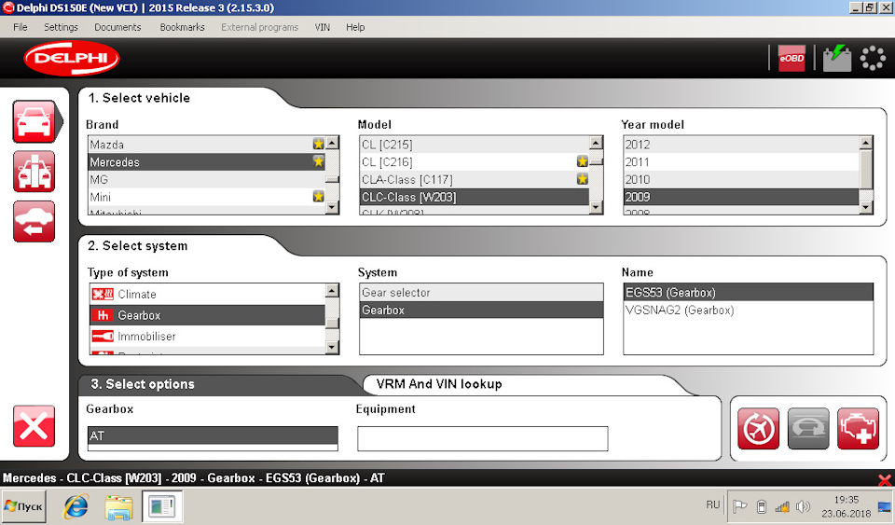The width and height of the screenshot is (895, 525).
Task: Select Climate system type
Action: point(207,294)
